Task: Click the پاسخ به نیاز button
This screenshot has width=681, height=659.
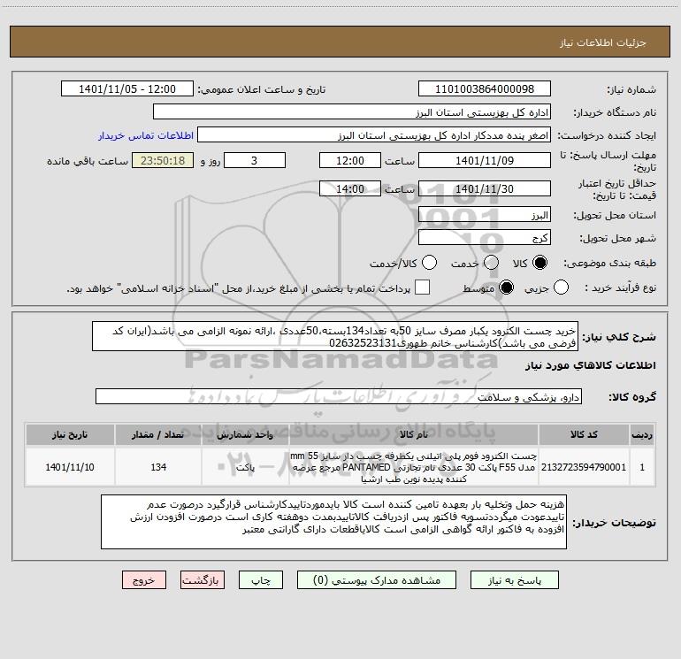Action: pyautogui.click(x=515, y=580)
